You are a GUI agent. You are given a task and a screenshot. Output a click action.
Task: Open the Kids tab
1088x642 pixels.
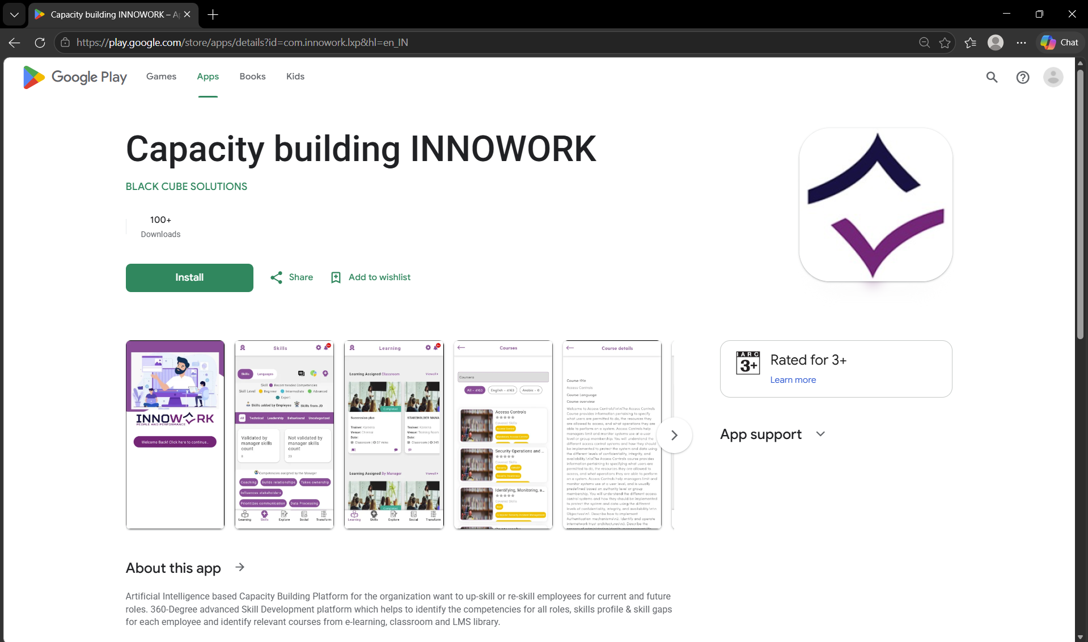(x=295, y=77)
